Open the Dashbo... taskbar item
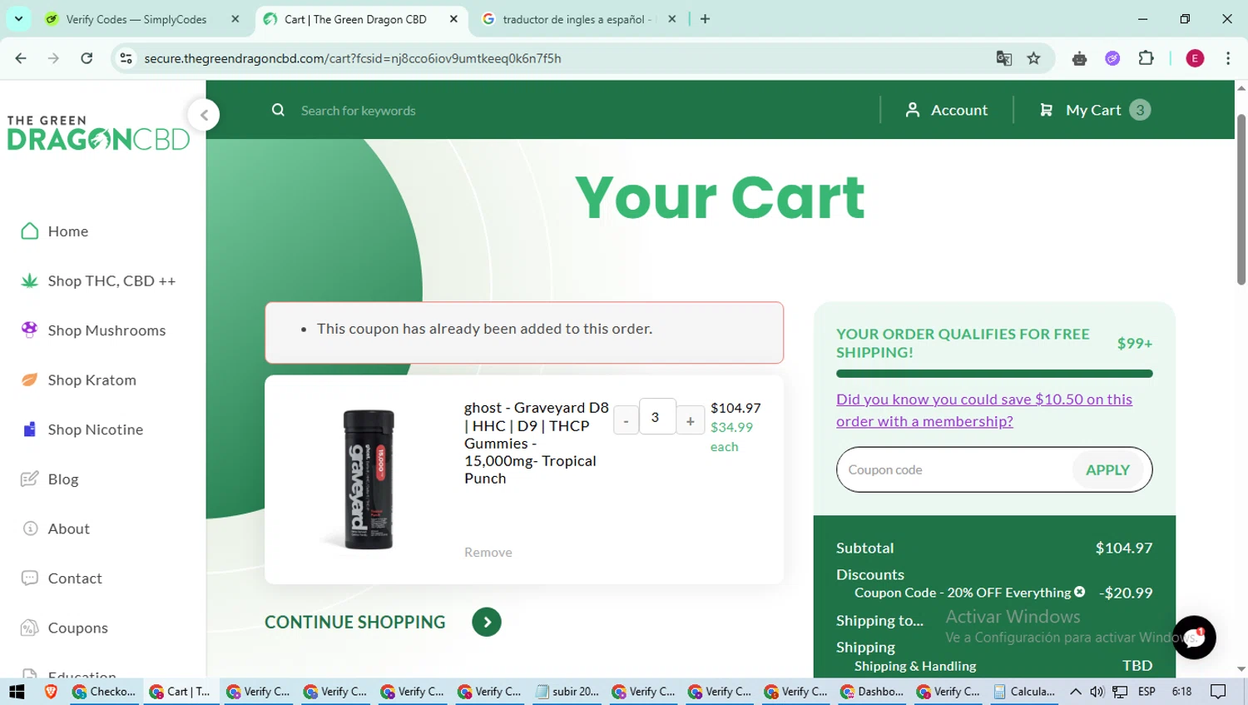 [873, 692]
